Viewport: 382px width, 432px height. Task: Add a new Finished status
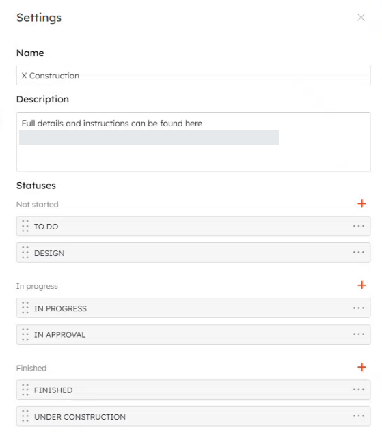tap(361, 367)
